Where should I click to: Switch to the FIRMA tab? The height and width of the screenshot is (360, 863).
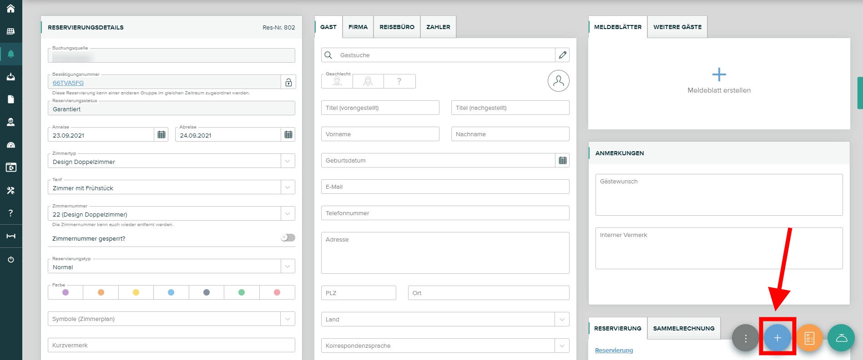[358, 27]
